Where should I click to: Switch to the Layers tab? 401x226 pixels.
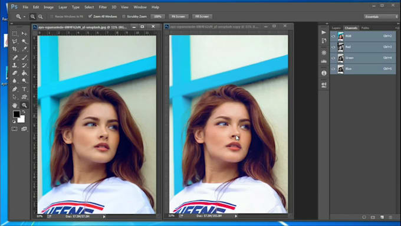point(336,28)
